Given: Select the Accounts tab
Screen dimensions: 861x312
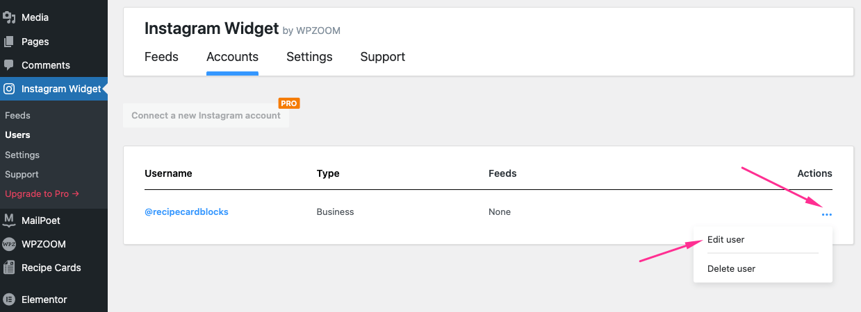Looking at the screenshot, I should pos(232,57).
